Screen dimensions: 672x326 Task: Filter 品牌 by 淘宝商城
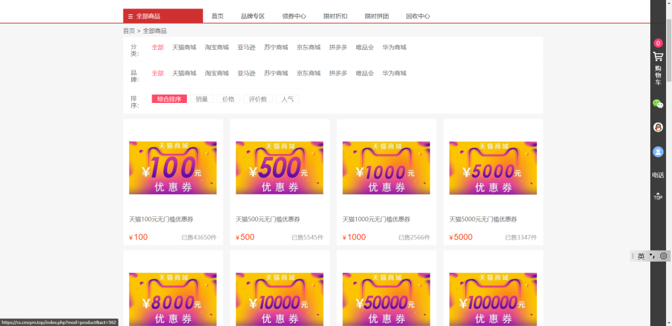pyautogui.click(x=217, y=73)
